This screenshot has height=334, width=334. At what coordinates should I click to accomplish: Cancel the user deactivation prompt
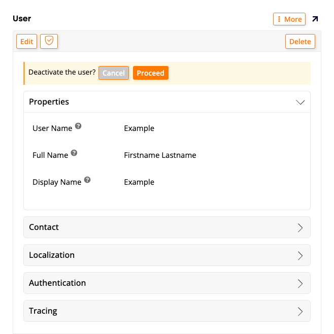pyautogui.click(x=114, y=73)
